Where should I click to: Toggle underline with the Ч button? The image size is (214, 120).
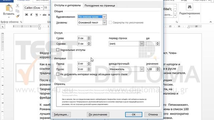[36, 15]
